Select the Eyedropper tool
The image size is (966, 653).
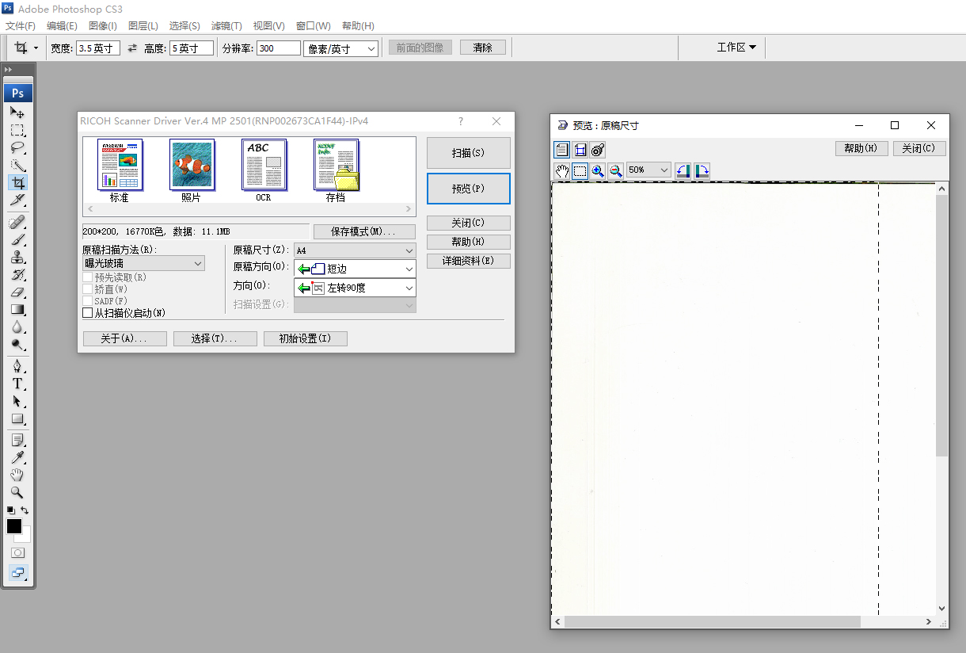(x=17, y=457)
